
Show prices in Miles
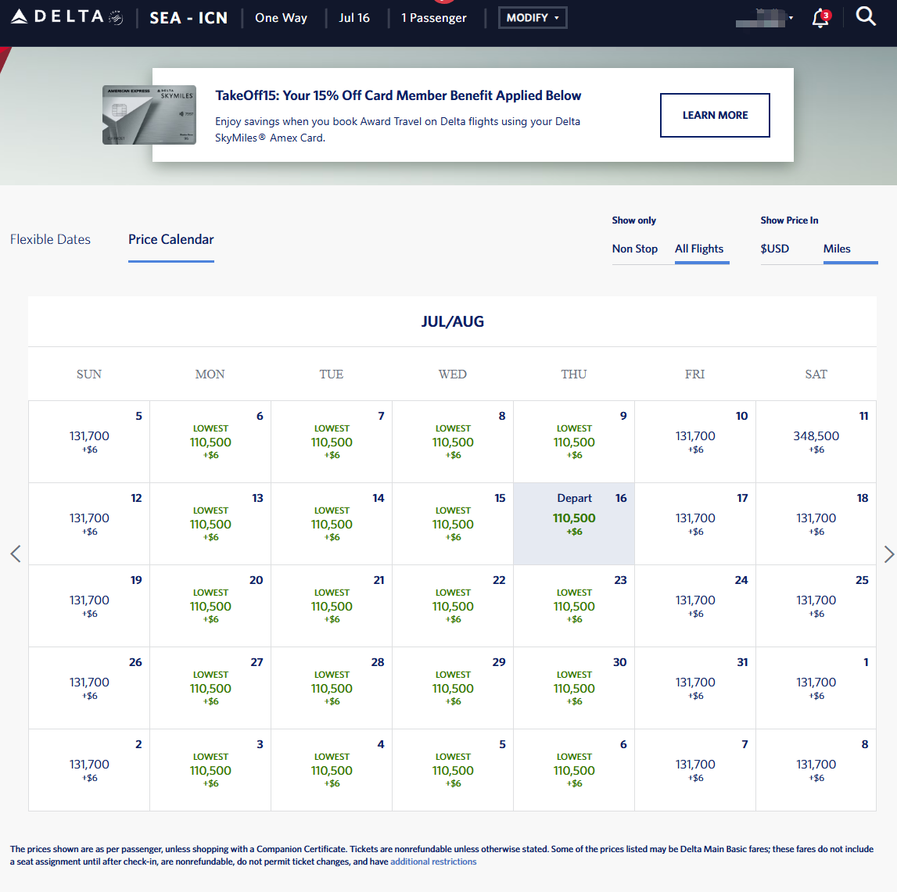pos(837,249)
